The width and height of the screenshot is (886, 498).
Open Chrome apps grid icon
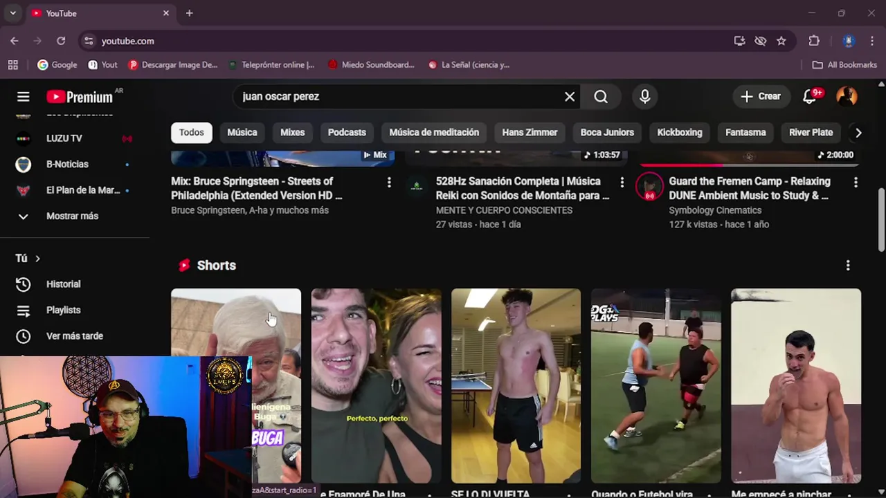coord(12,65)
